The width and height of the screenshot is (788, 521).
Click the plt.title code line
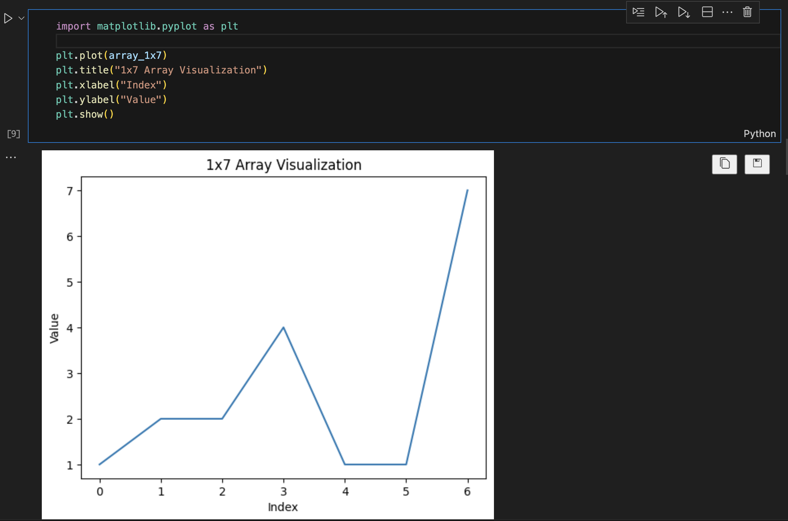click(x=161, y=70)
